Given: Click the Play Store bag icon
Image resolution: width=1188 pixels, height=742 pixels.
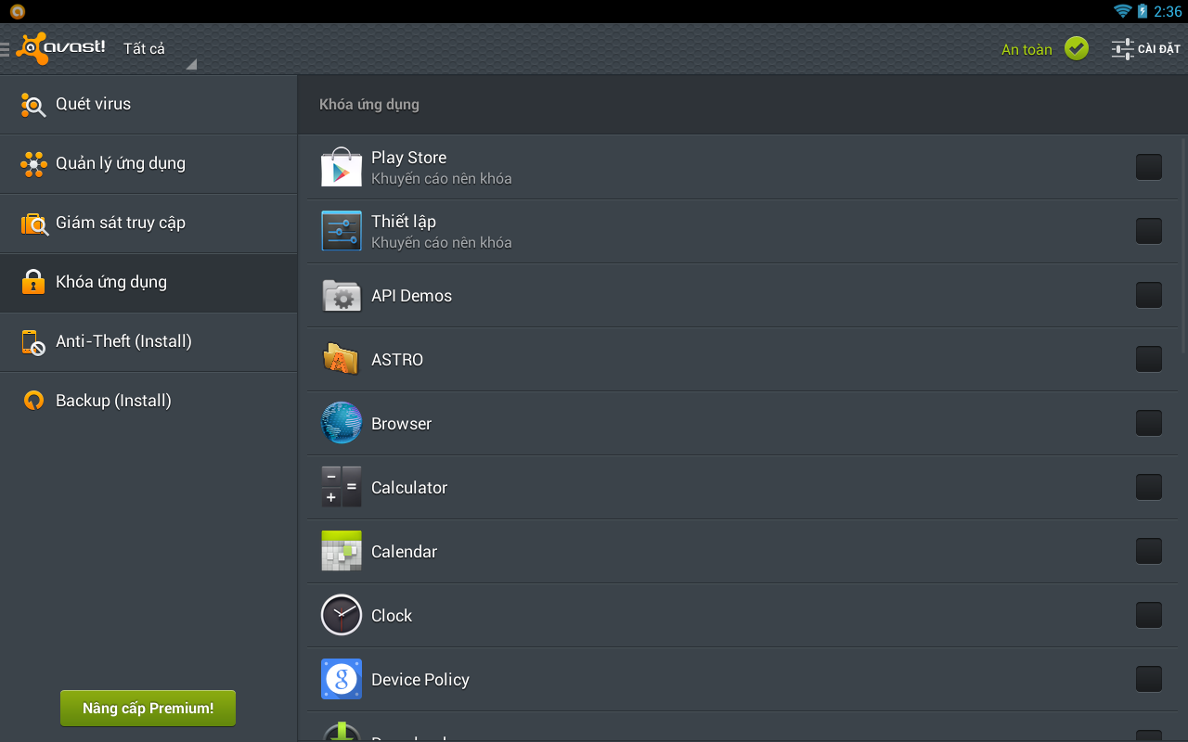Looking at the screenshot, I should tap(342, 167).
